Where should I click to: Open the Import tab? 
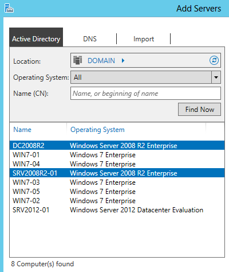pyautogui.click(x=144, y=39)
